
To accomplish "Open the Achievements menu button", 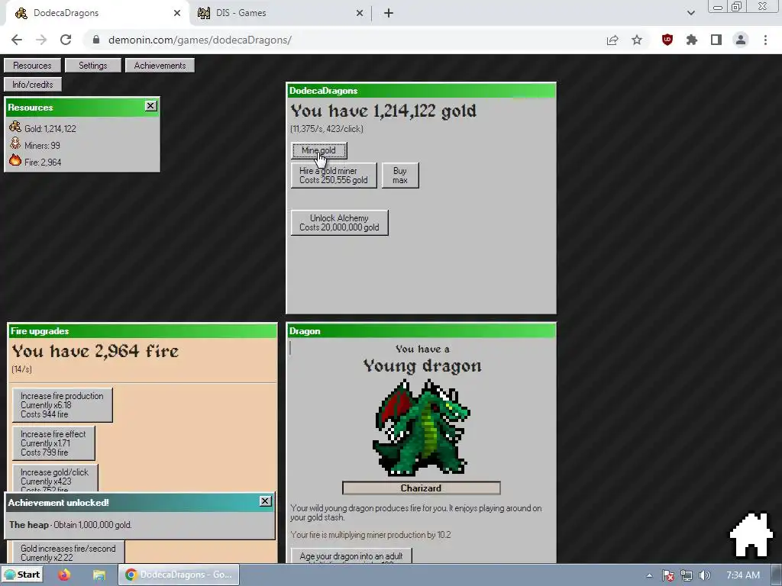I will [160, 66].
